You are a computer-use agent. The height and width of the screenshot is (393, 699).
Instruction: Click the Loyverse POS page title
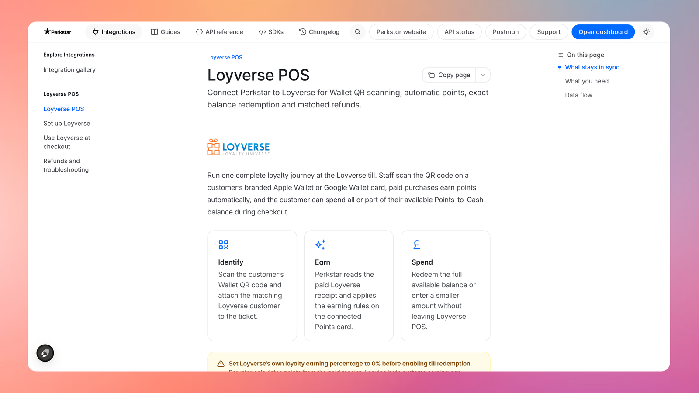[x=258, y=75]
